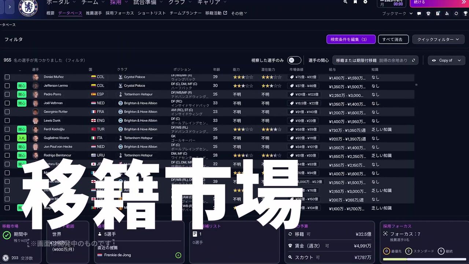Viewport: 469px width, 264px height.
Task: Tick the checkbox for Pedro Porro
Action: tap(7, 94)
